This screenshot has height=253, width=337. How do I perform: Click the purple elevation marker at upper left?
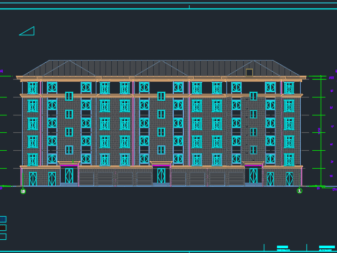pyautogui.click(x=2, y=71)
